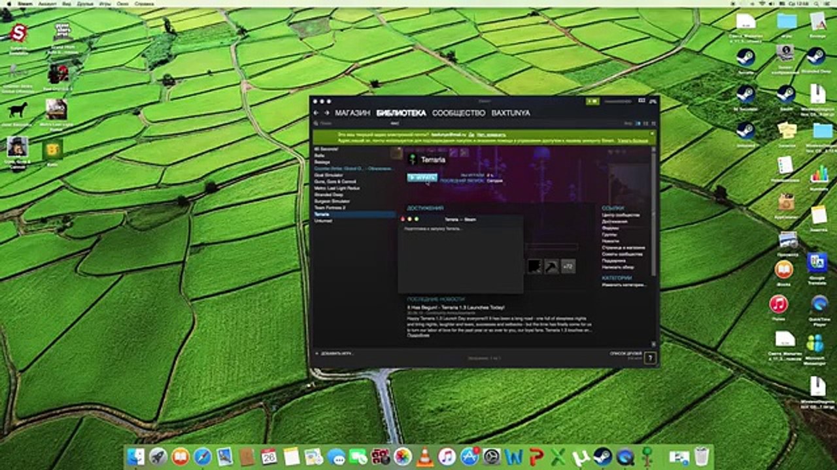The height and width of the screenshot is (470, 837).
Task: Open the Аккаунт menu
Action: (46, 3)
